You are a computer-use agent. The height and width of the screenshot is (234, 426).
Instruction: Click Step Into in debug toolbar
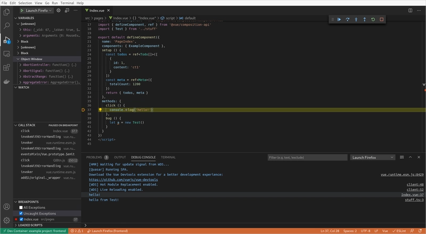click(x=356, y=20)
